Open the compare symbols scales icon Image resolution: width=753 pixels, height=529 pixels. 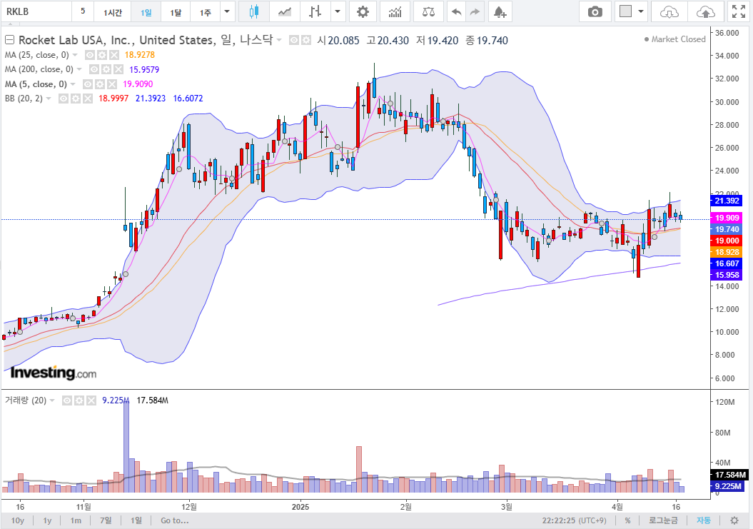[428, 11]
